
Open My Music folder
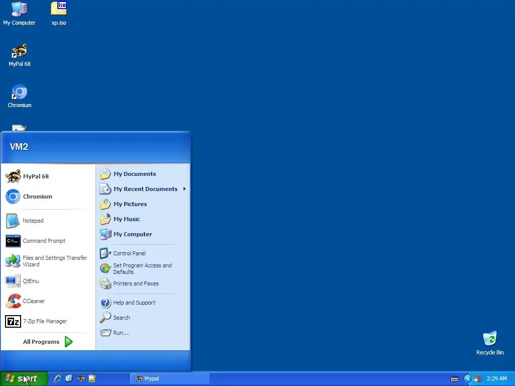coord(143,219)
